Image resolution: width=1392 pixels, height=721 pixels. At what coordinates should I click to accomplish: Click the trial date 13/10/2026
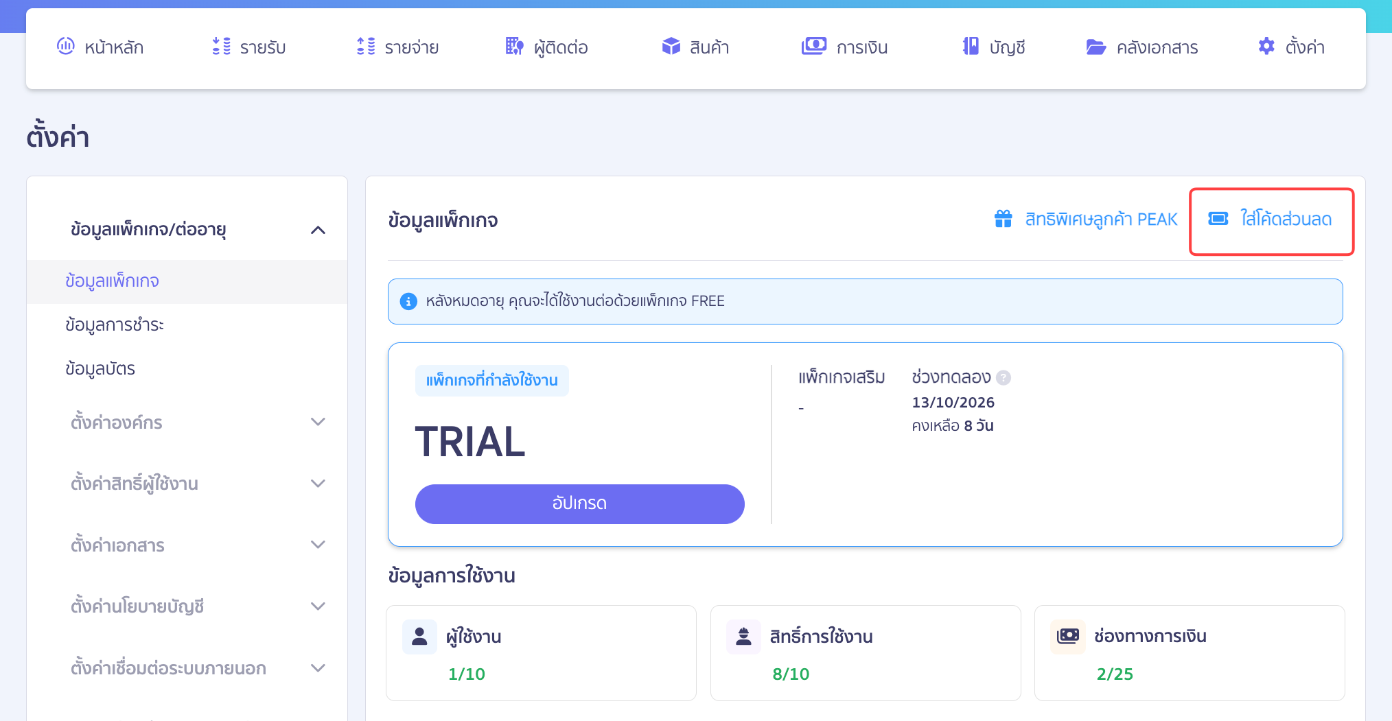tap(953, 403)
